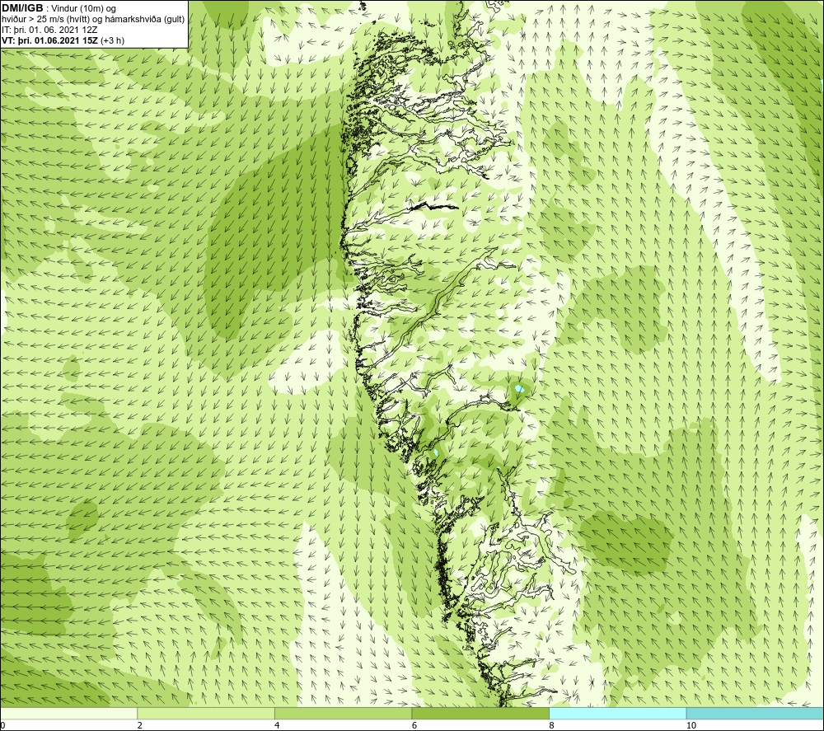The width and height of the screenshot is (824, 731).
Task: Select the 8–10 m/s light cyan swatch
Action: point(617,713)
